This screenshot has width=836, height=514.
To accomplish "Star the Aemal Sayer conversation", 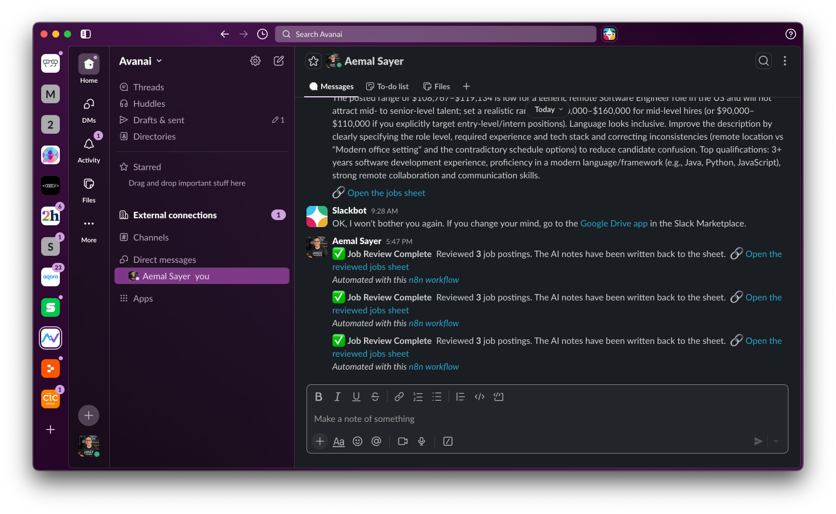I will (313, 61).
